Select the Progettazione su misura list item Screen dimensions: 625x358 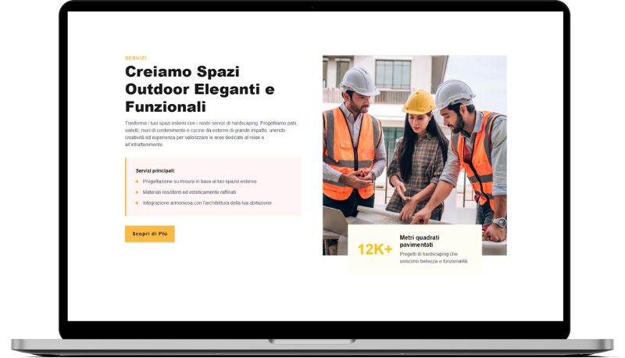coord(199,181)
